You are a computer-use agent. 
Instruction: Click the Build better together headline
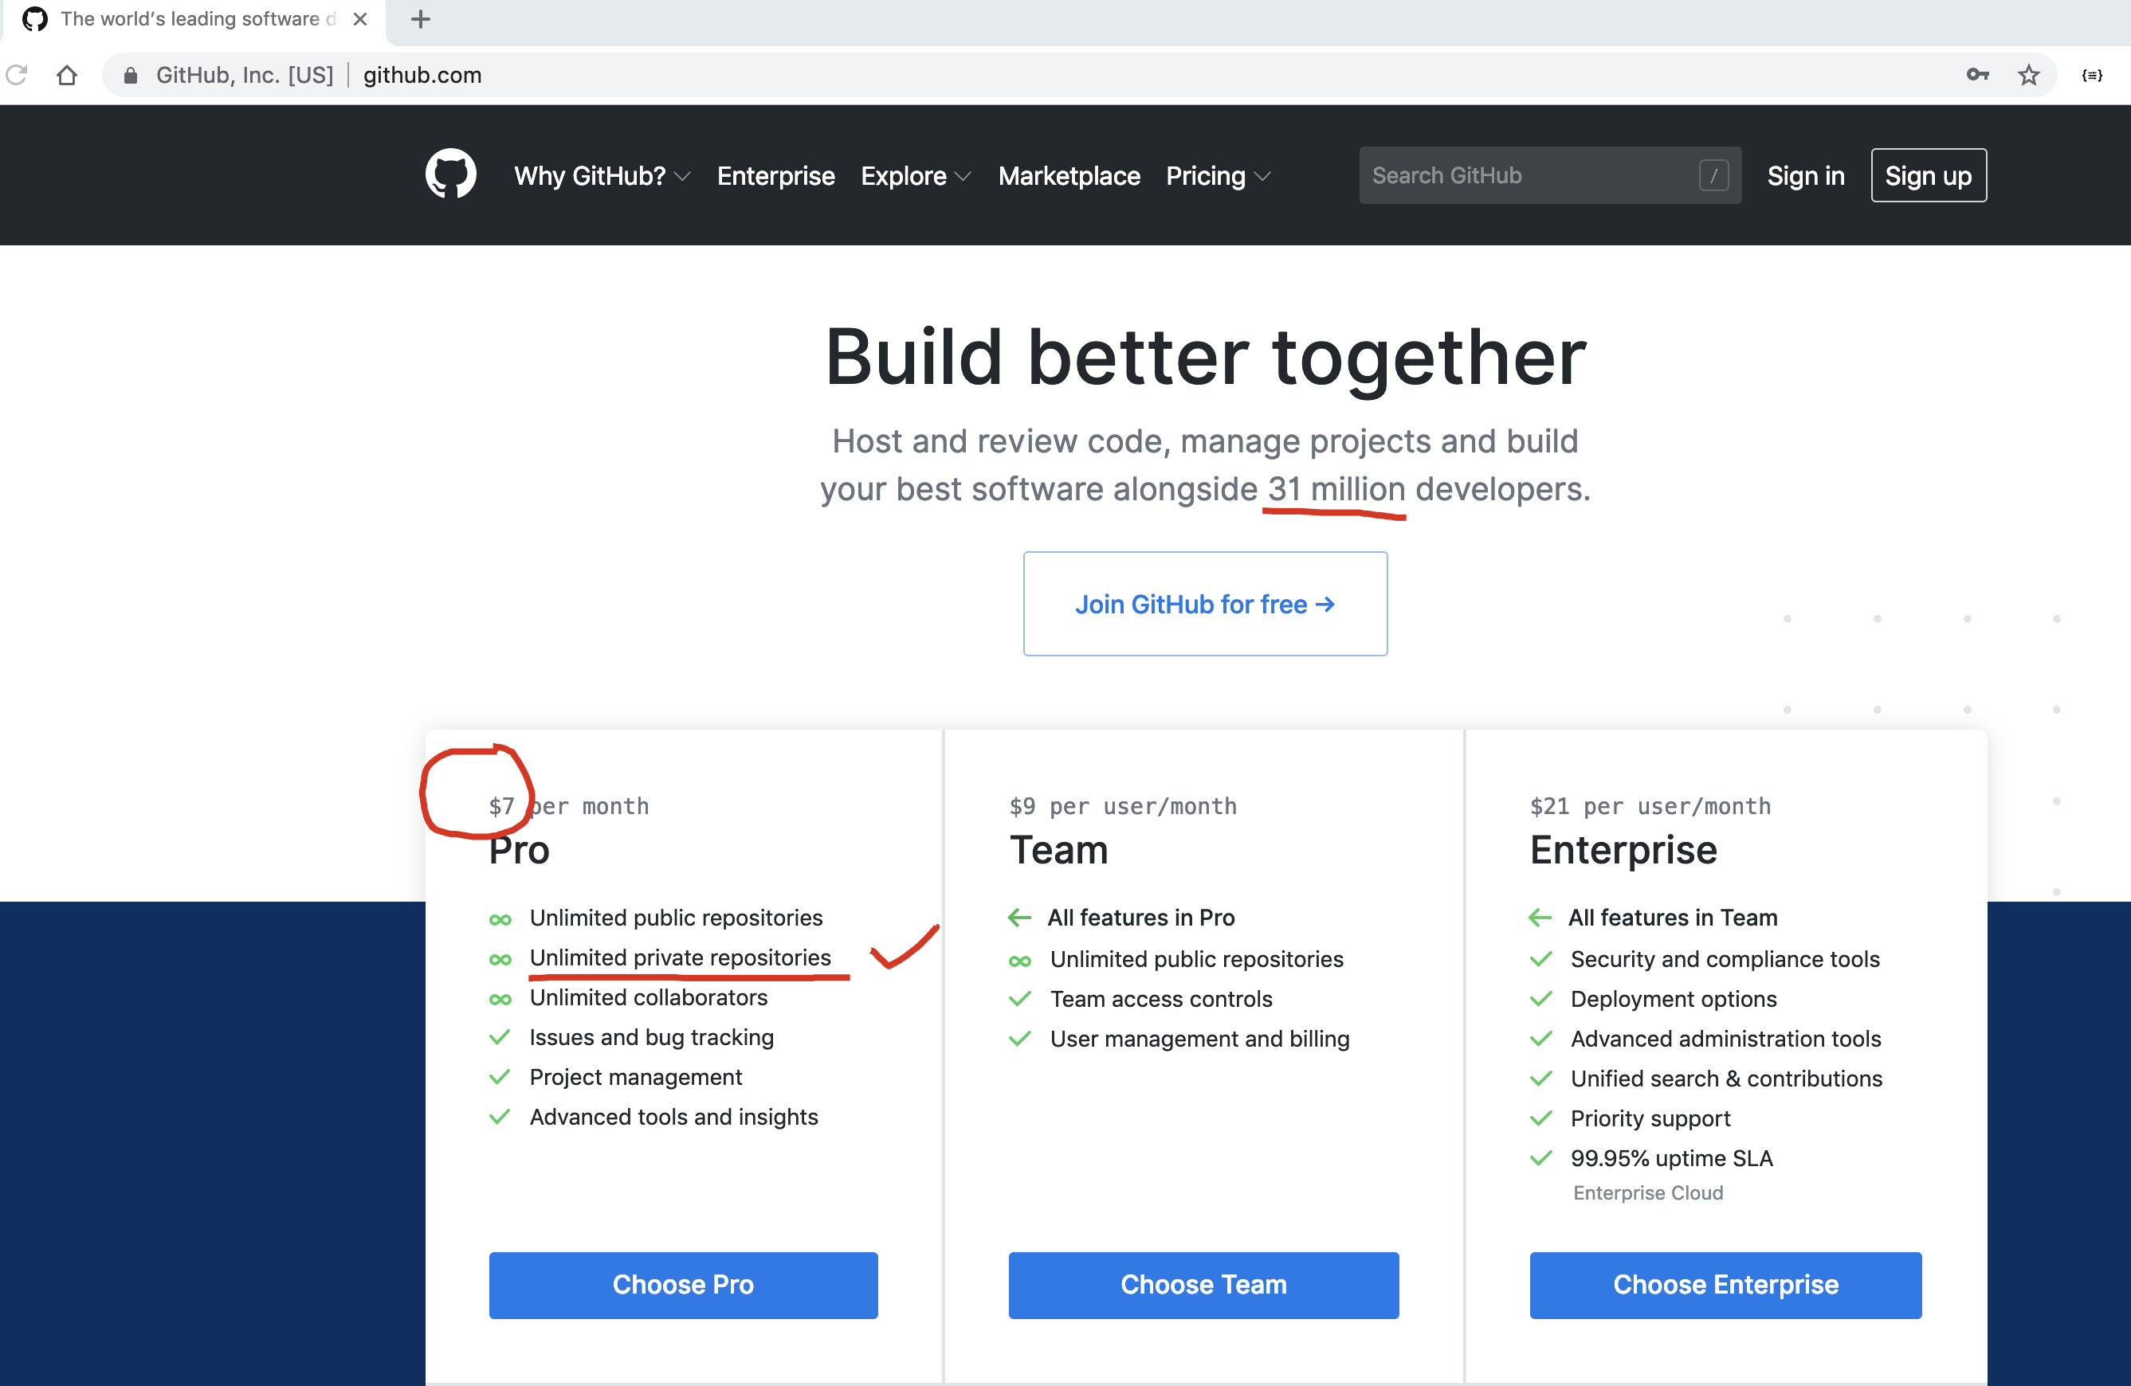[x=1205, y=357]
